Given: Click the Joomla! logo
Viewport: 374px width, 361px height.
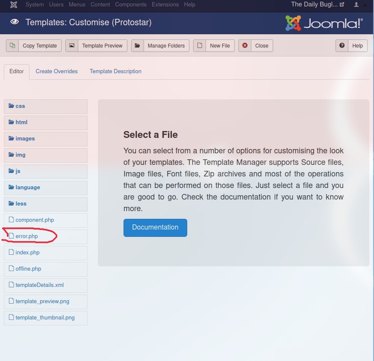Looking at the screenshot, I should point(324,23).
